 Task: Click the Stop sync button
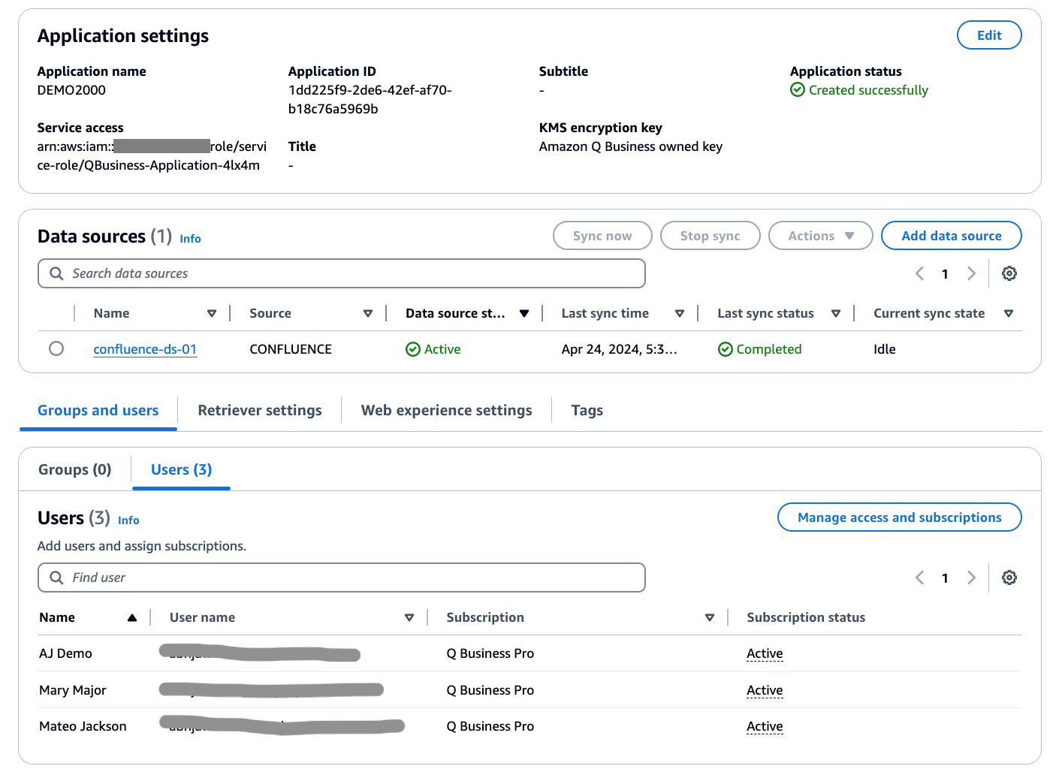[x=711, y=236]
